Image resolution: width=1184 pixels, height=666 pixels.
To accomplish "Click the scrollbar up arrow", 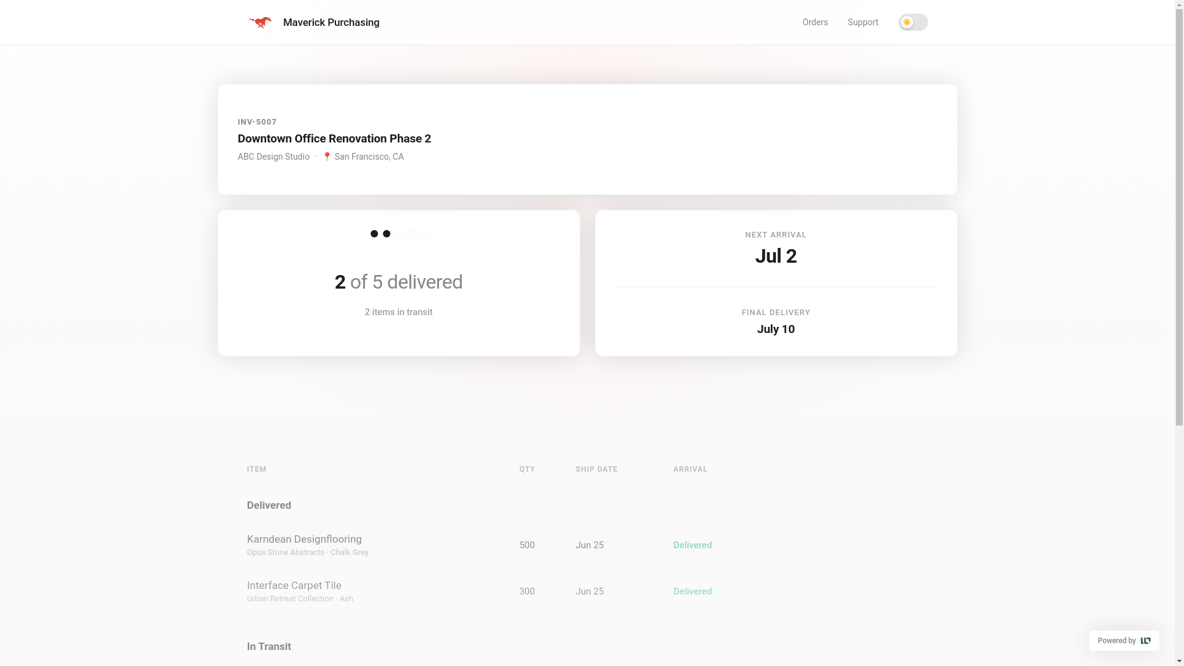I will 1179,5.
